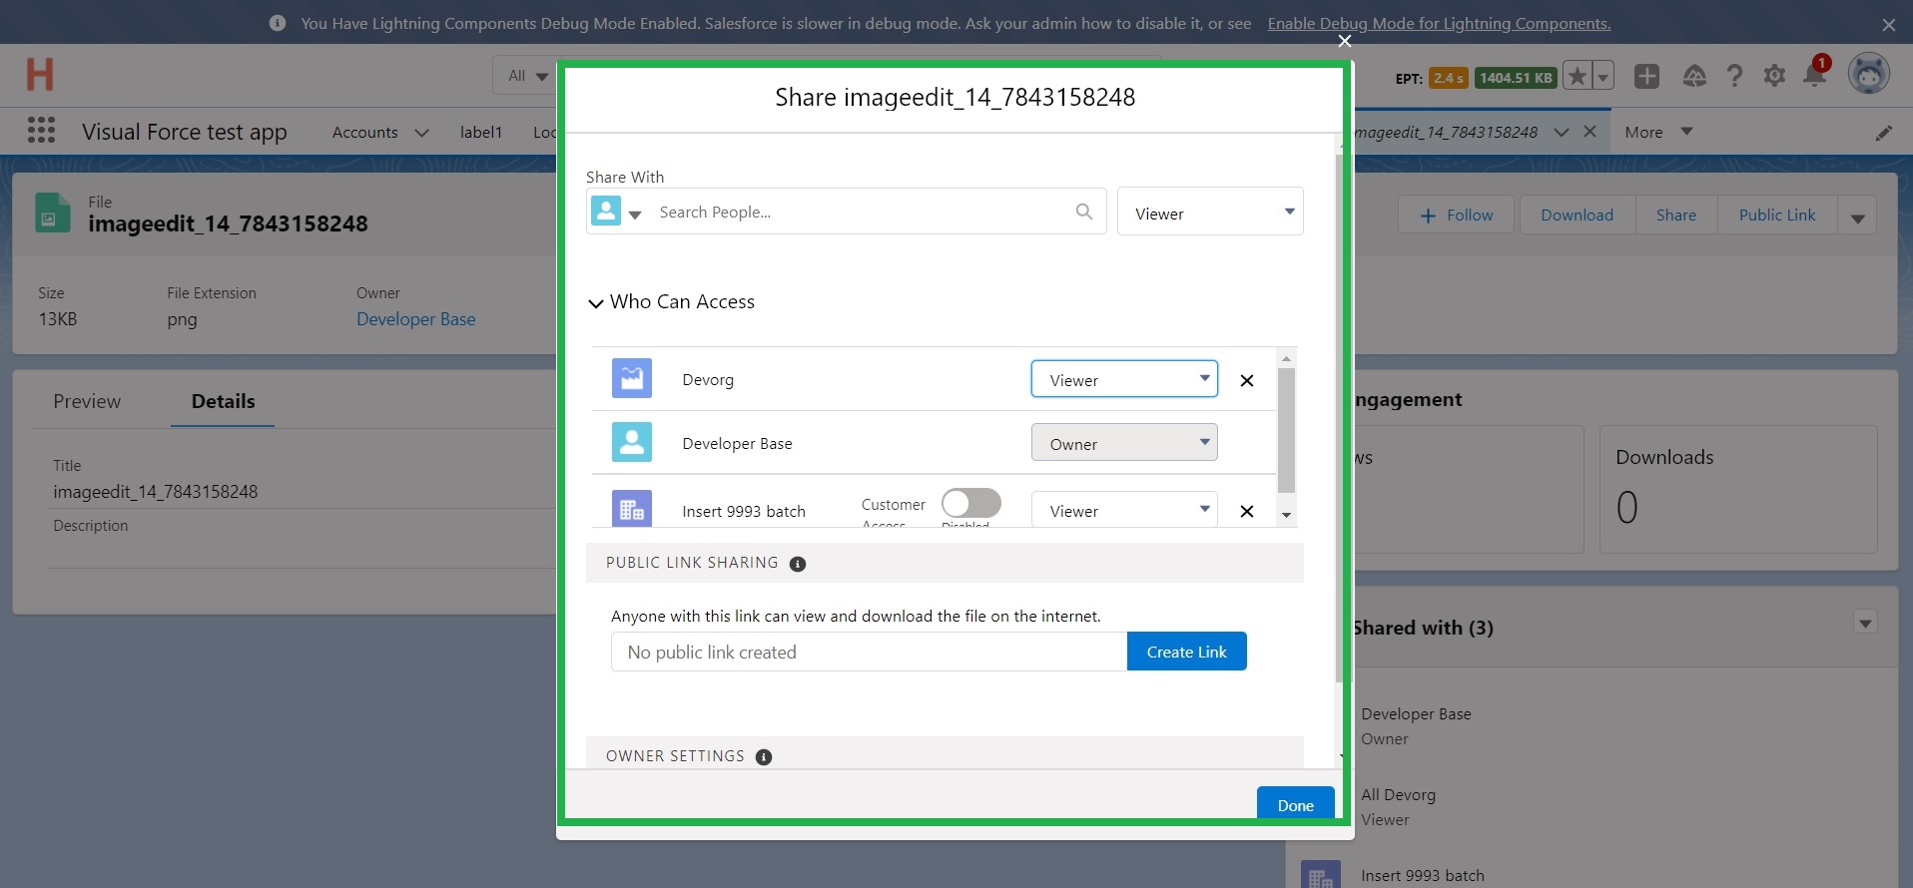1913x888 pixels.
Task: Click the Create Link button
Action: coord(1186,652)
